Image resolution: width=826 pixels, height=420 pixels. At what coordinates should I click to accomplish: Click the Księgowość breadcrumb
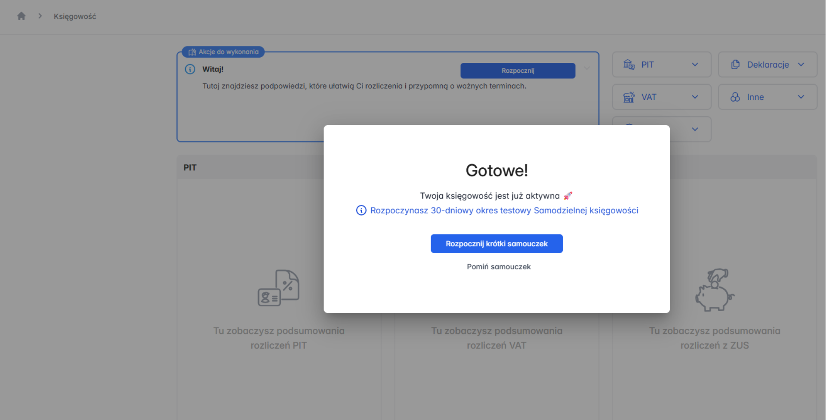pyautogui.click(x=75, y=16)
